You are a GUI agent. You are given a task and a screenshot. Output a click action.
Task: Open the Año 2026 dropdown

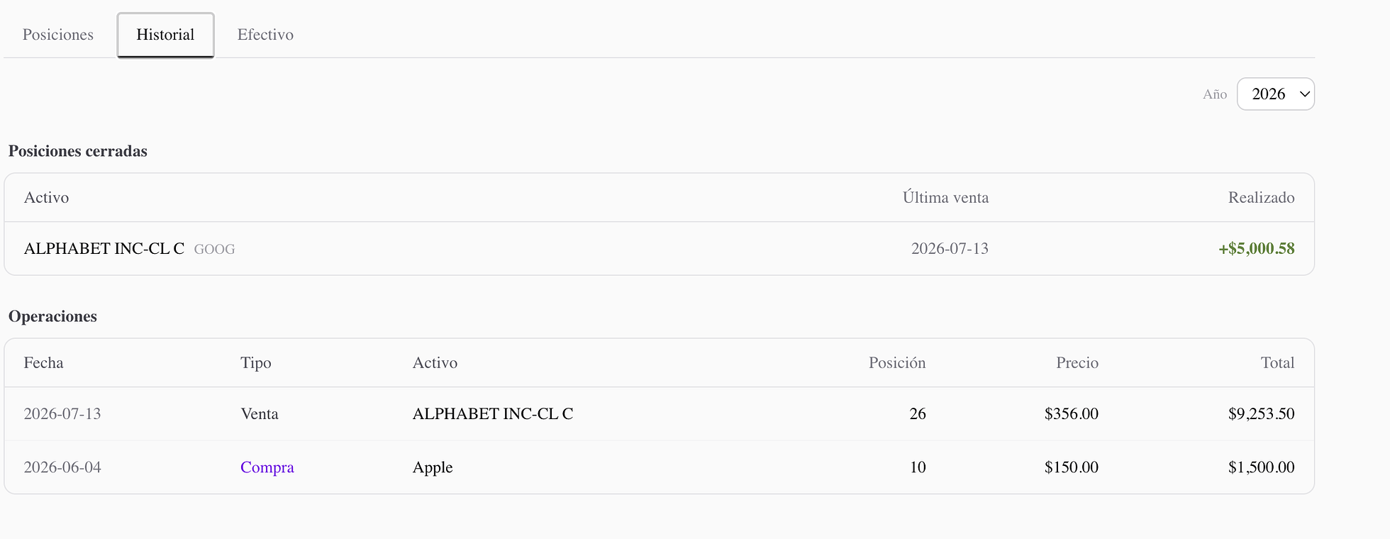tap(1275, 94)
